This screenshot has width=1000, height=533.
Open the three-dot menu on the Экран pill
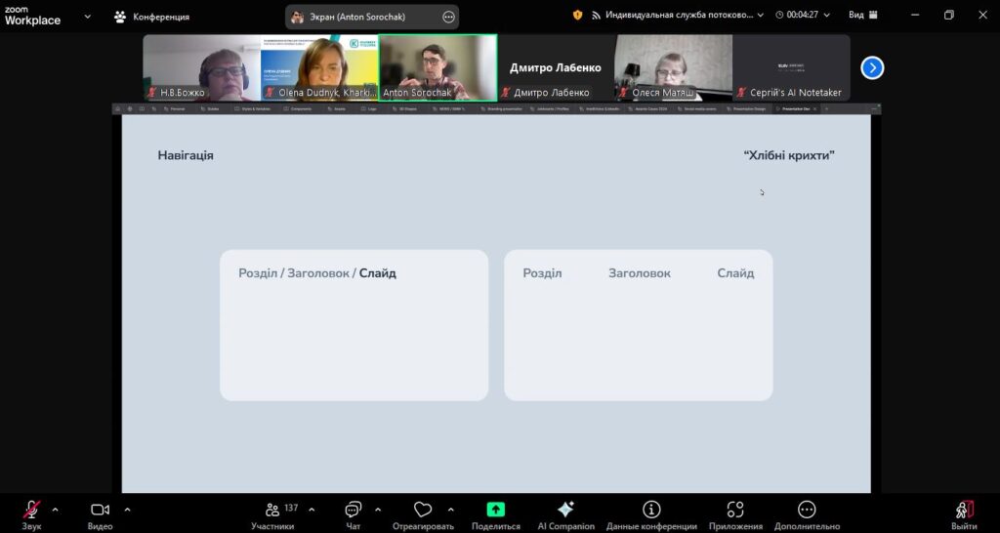(x=449, y=18)
